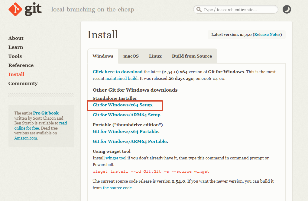Focus the site search input field

click(236, 9)
